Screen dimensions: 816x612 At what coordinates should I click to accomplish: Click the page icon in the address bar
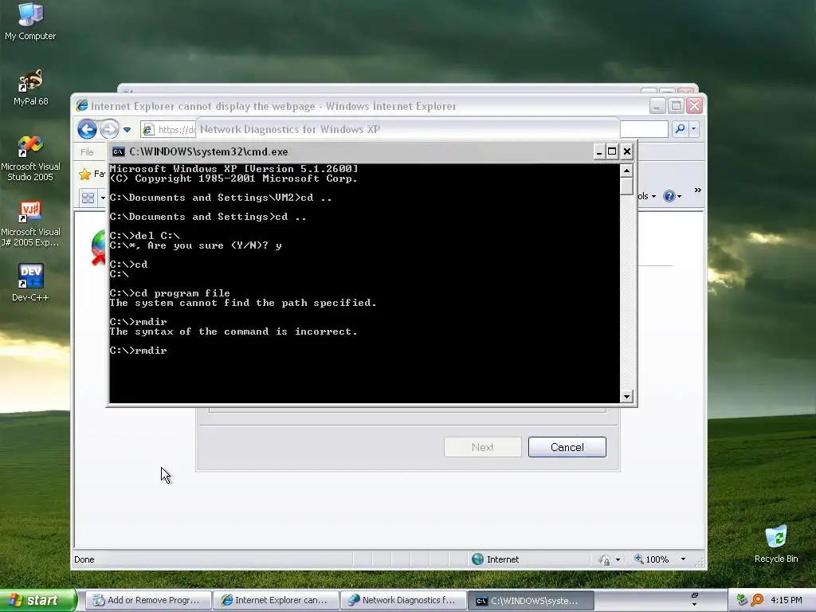tap(148, 130)
